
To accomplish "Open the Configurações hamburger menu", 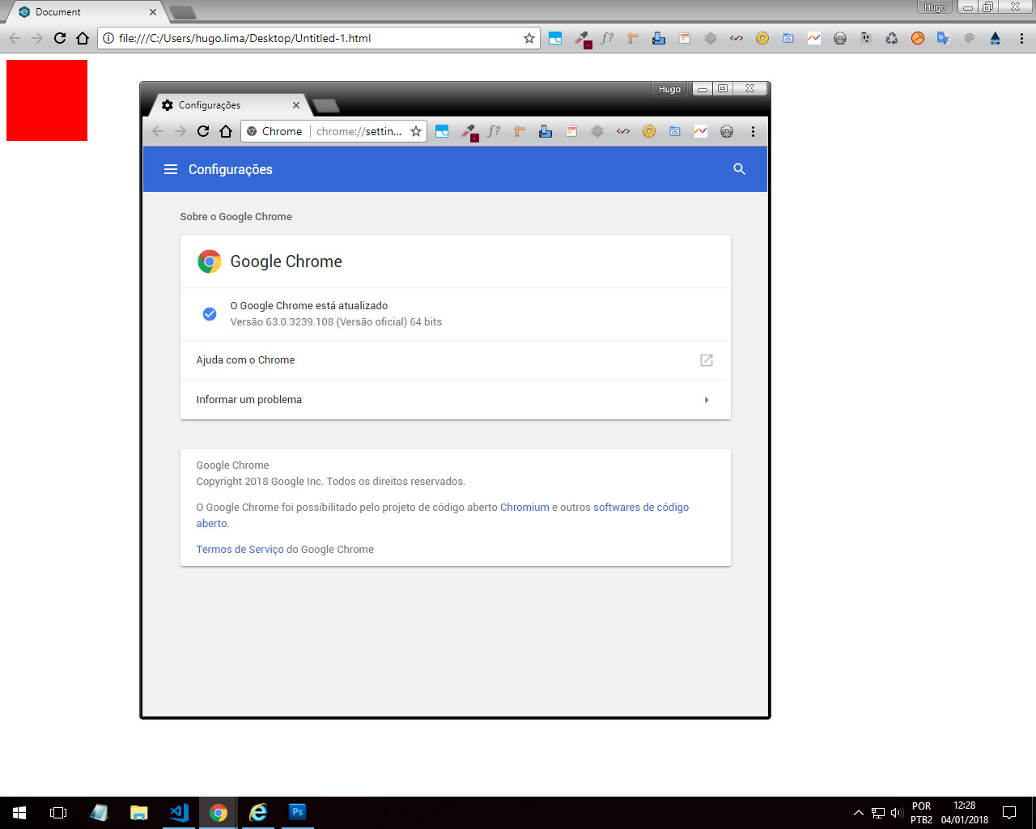I will pos(171,169).
